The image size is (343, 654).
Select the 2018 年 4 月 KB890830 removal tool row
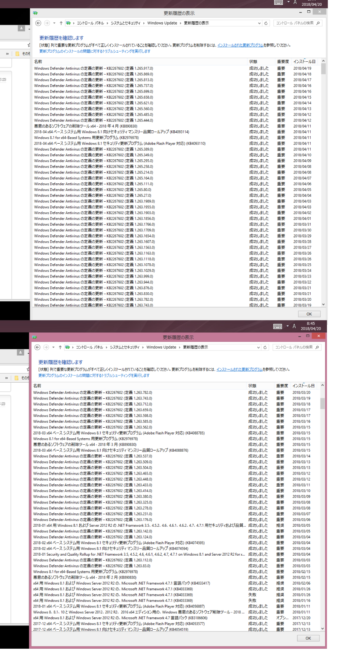[x=177, y=126]
